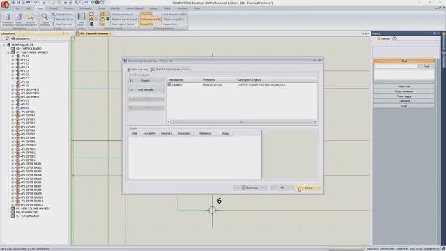Open Search document tool
Screen dimensions: 446x251
click(31, 20)
